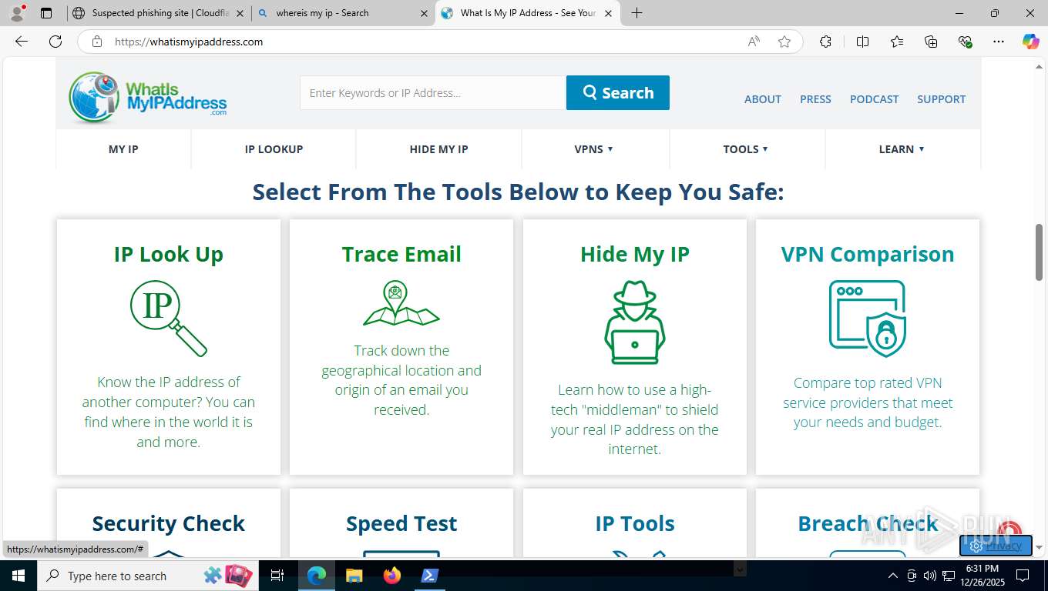Click the Privacy settings button
1048x591 pixels.
[996, 545]
